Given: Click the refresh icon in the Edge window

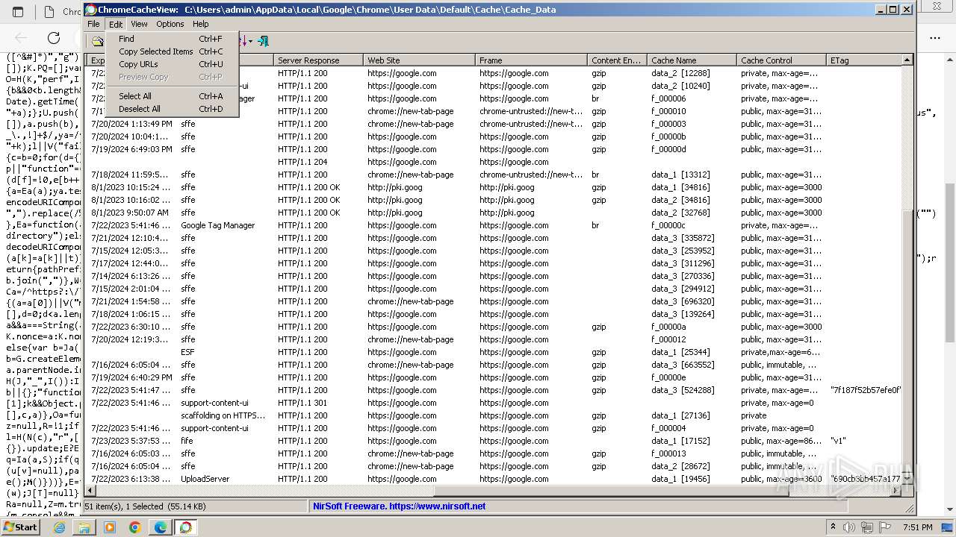Looking at the screenshot, I should 54,38.
